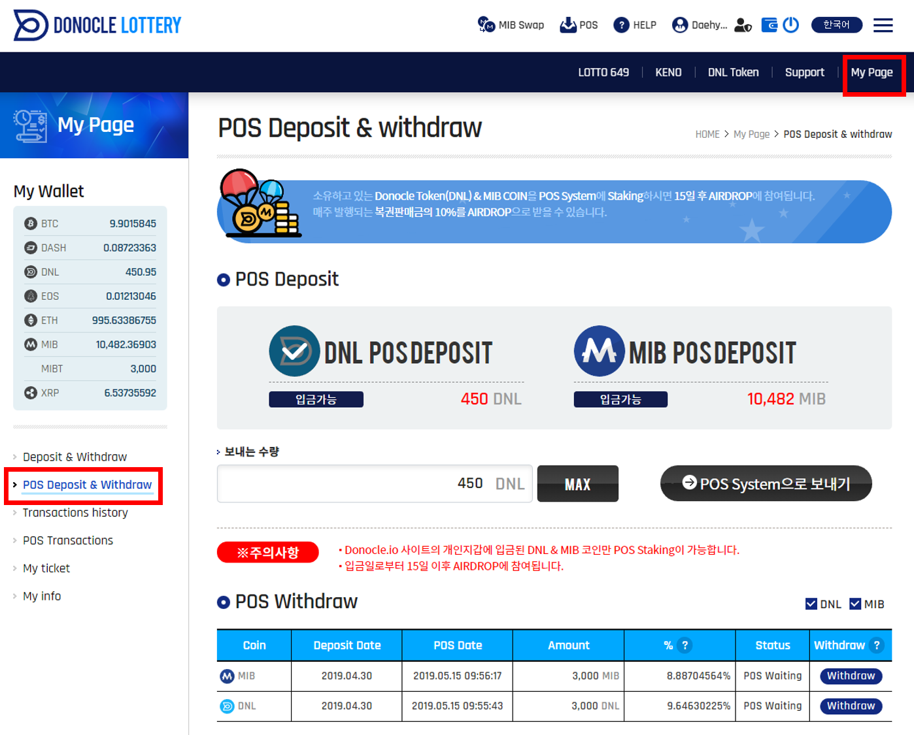Viewport: 914px width, 735px height.
Task: Open the hamburger menu icon
Action: click(883, 25)
